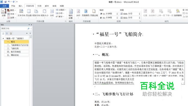Select heading 一、概况 in navigation pane
The height and width of the screenshot is (106, 188).
(16, 42)
